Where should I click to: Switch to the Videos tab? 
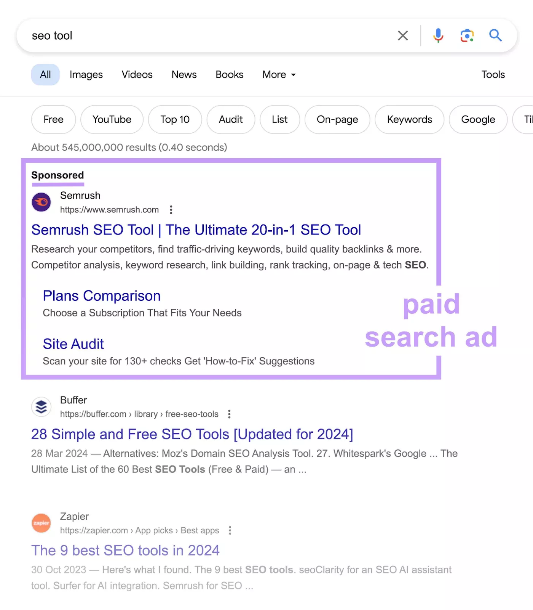137,75
